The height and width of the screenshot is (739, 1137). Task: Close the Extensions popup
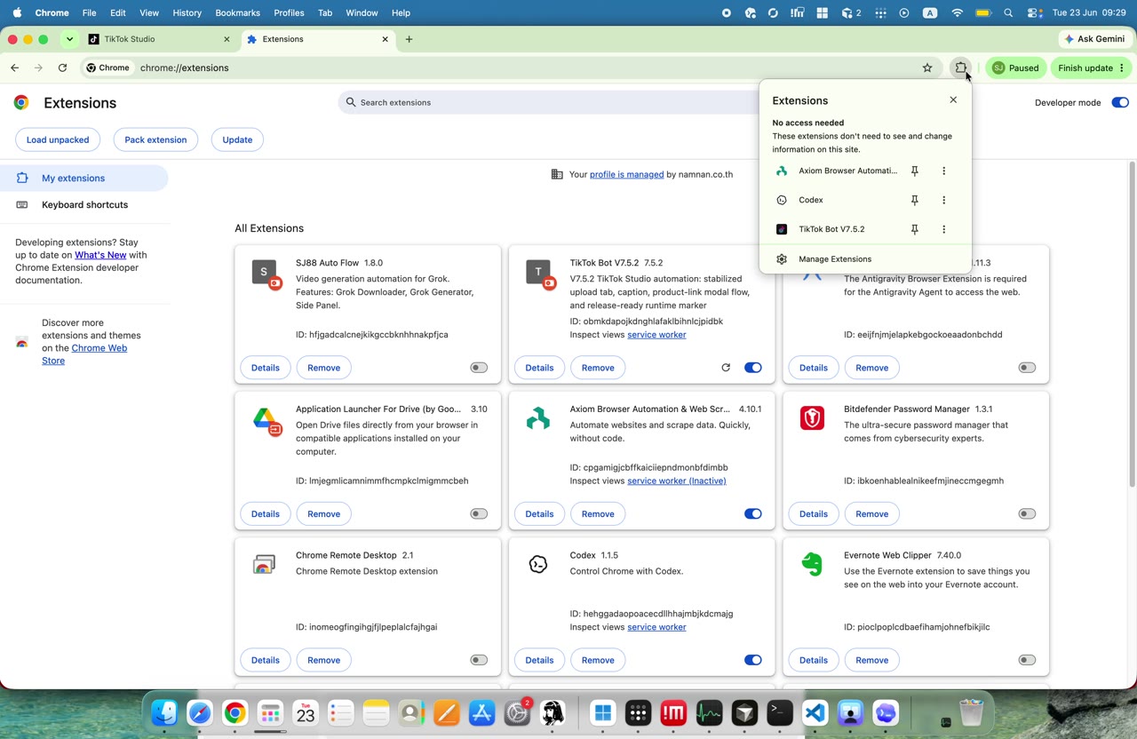pyautogui.click(x=953, y=99)
